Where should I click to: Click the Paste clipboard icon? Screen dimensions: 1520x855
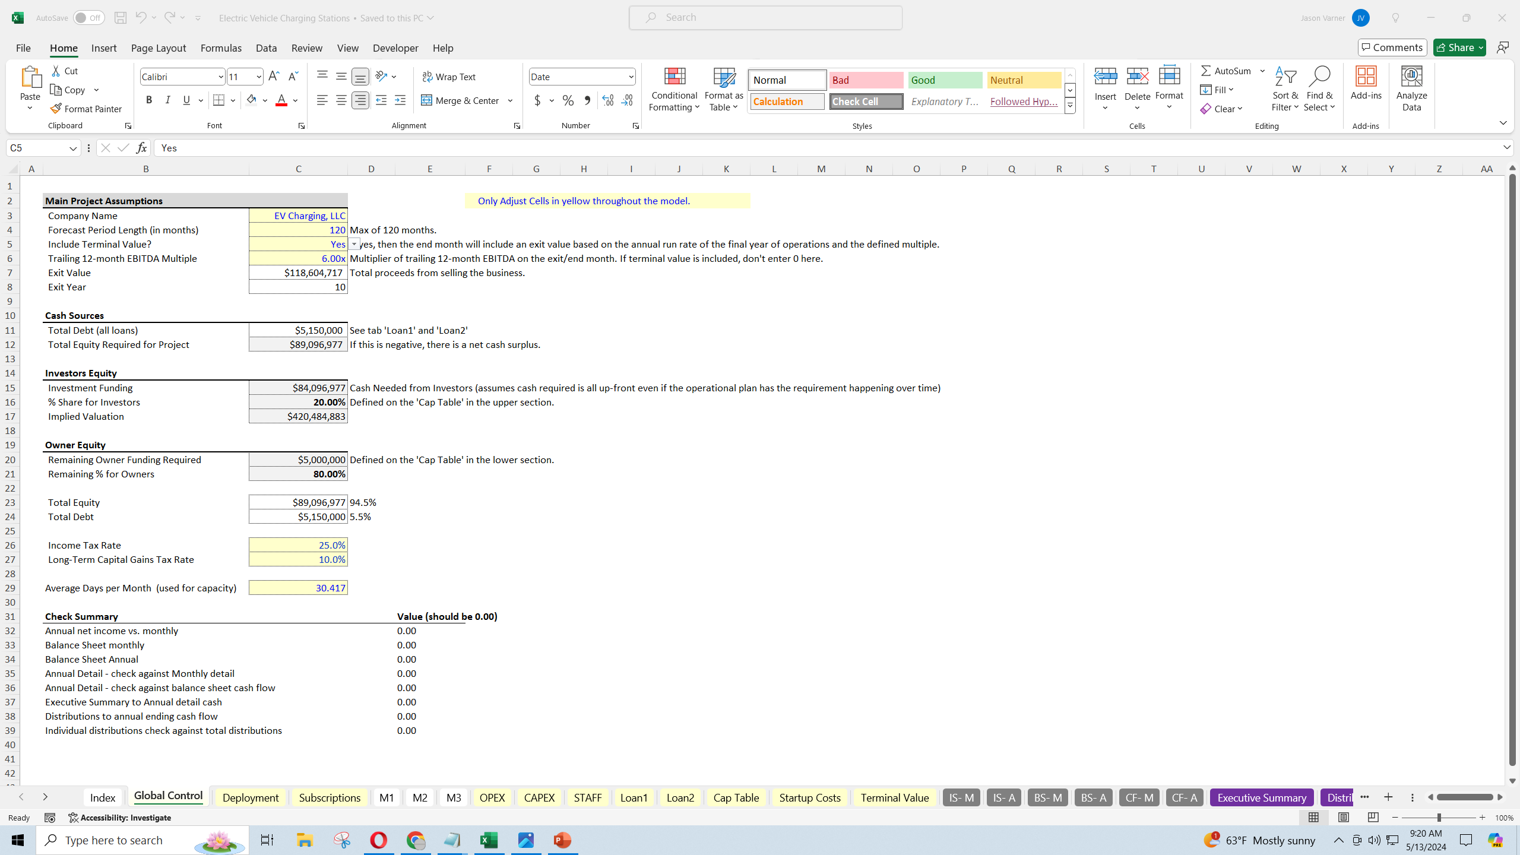coord(30,77)
